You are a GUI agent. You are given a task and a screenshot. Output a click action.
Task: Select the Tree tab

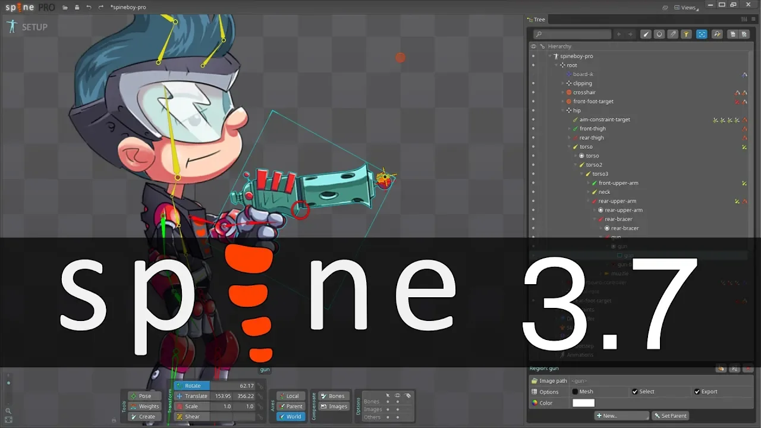536,20
